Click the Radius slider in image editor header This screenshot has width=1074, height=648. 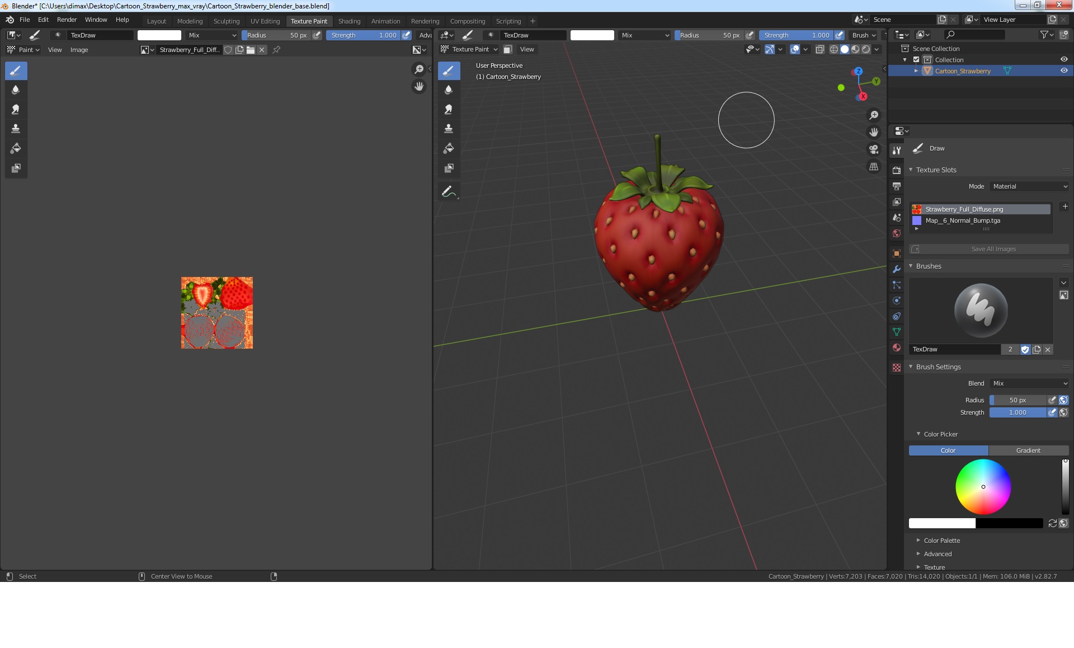(277, 35)
